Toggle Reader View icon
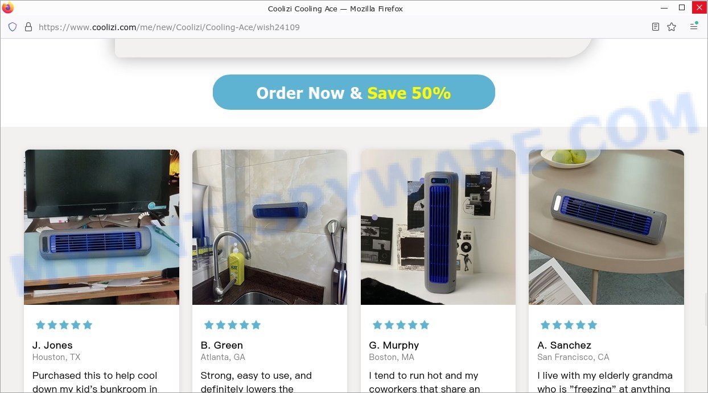This screenshot has width=708, height=393. (656, 27)
